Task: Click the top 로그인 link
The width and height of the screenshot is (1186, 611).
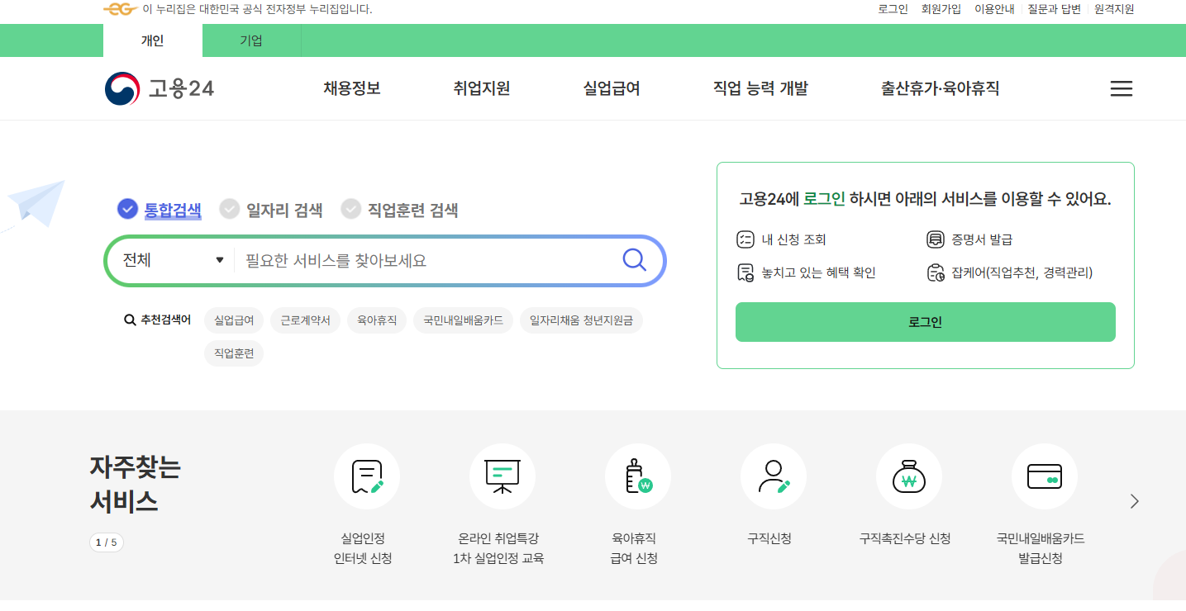Action: coord(893,9)
